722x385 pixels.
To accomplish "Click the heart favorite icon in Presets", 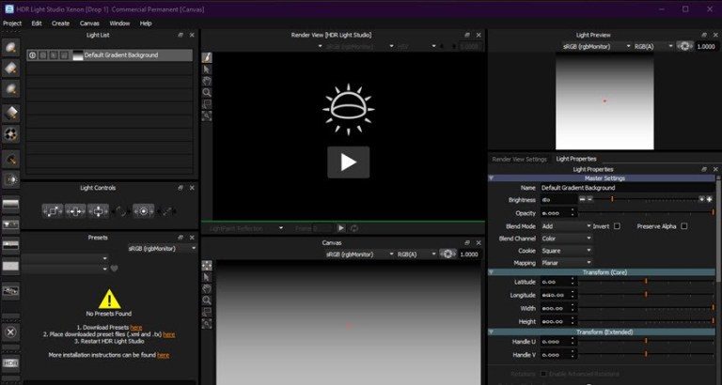I will pos(114,269).
